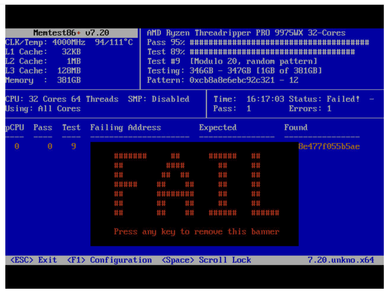Image resolution: width=385 pixels, height=297 pixels.
Task: Click the CLK/Temp 4000MHz reading
Action: point(69,42)
